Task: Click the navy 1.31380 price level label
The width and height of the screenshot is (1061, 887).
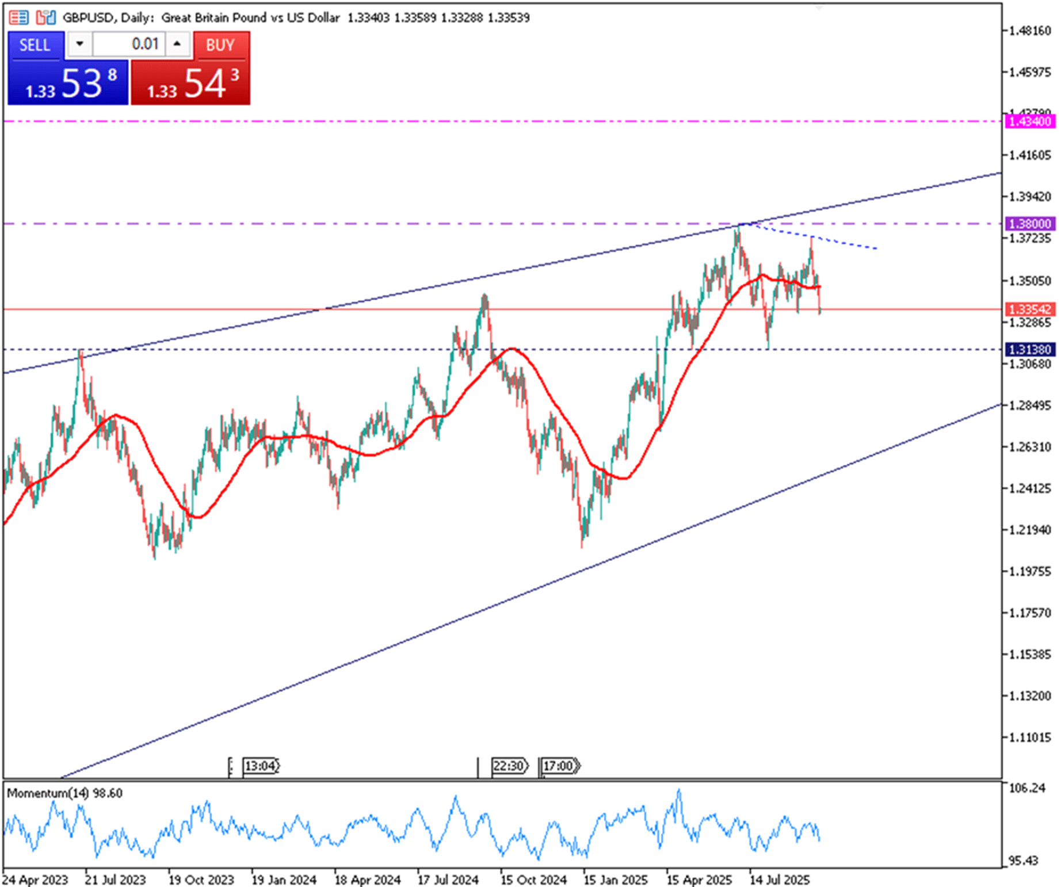Action: [x=1031, y=349]
